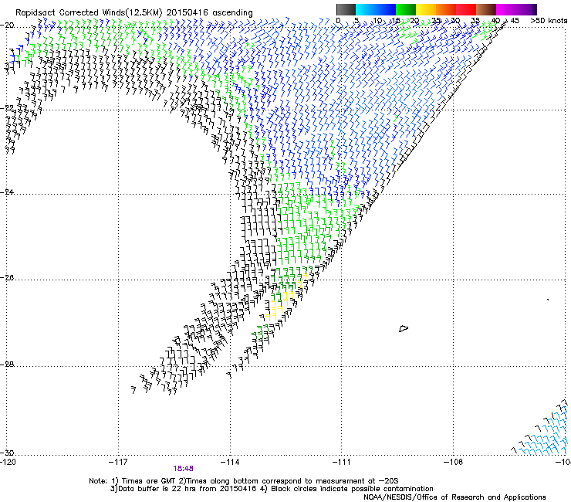Screen dimensions: 571x502
Task: Click the -30 latitude axis label
Action: (7, 453)
